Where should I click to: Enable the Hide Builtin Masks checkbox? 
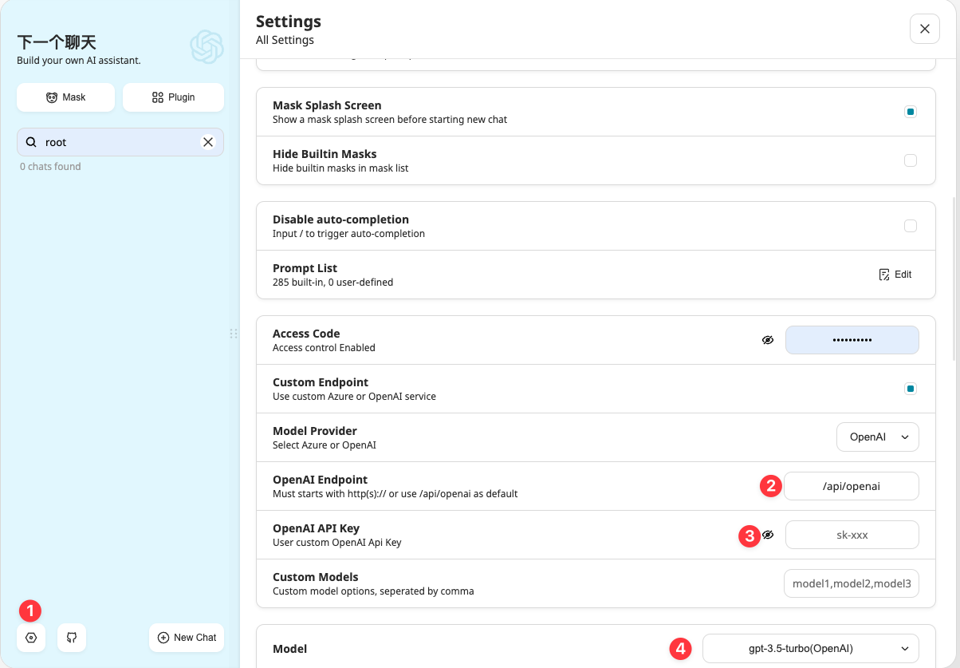[x=910, y=160]
